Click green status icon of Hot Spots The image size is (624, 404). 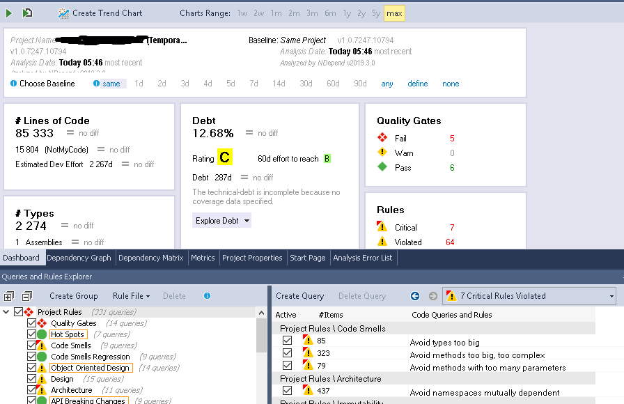[x=42, y=334]
